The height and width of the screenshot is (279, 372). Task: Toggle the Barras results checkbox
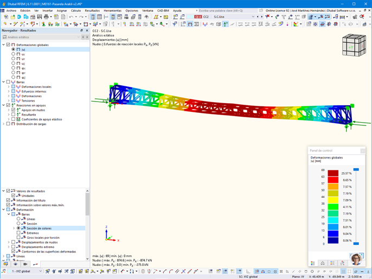coord(8,82)
